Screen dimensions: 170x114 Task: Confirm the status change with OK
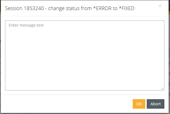point(139,104)
